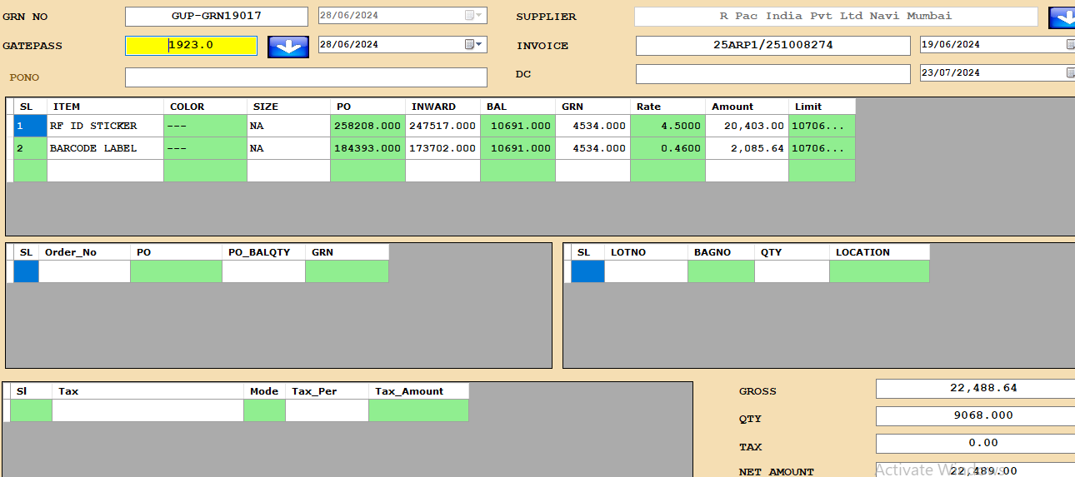This screenshot has width=1075, height=477.
Task: Click the PONO input field
Action: pyautogui.click(x=306, y=77)
